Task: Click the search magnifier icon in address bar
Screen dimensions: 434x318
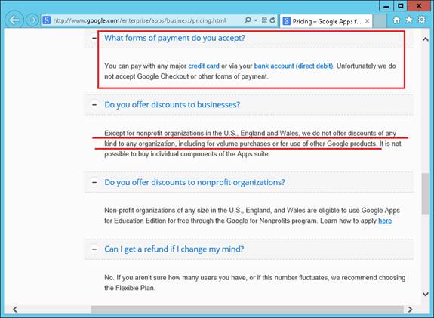Action: (248, 20)
